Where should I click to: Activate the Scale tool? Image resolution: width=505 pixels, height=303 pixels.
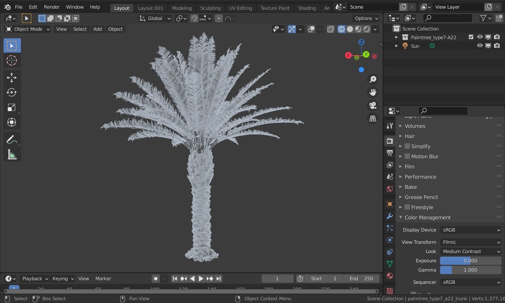12,107
